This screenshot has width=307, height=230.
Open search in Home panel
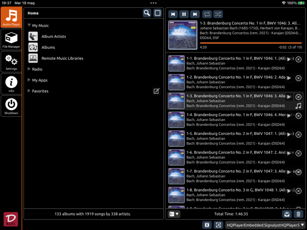pyautogui.click(x=147, y=13)
